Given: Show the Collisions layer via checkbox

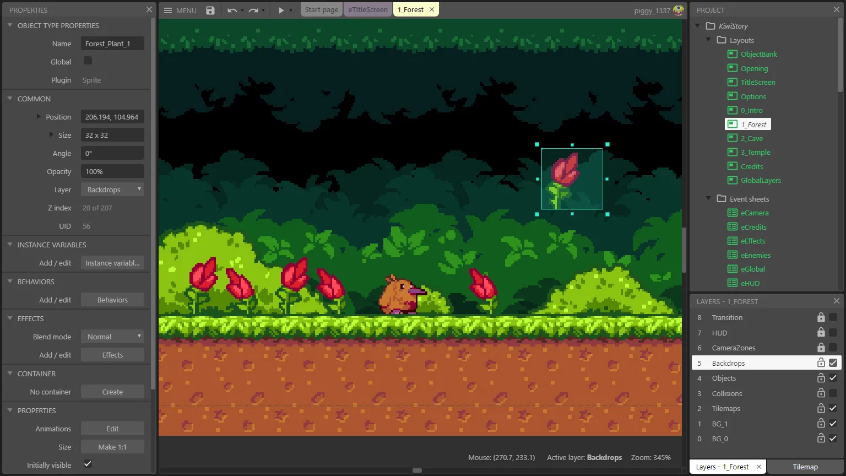Looking at the screenshot, I should click(833, 393).
